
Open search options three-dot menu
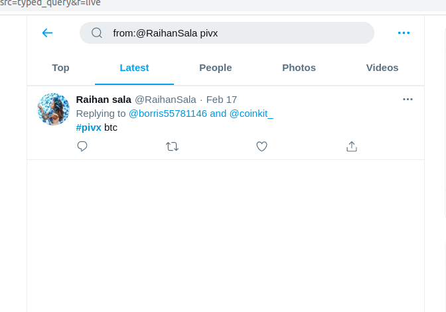[404, 33]
